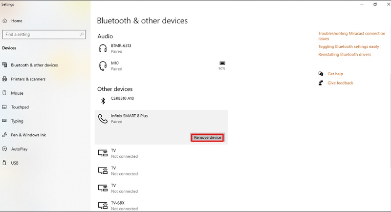This screenshot has width=391, height=212.
Task: Select the BTMR-6313 audio device
Action: click(x=161, y=48)
